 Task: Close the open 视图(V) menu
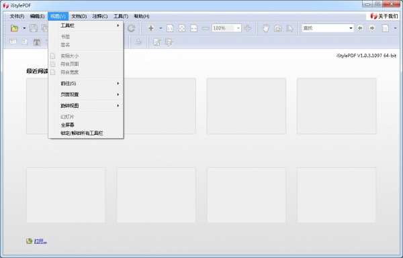58,16
